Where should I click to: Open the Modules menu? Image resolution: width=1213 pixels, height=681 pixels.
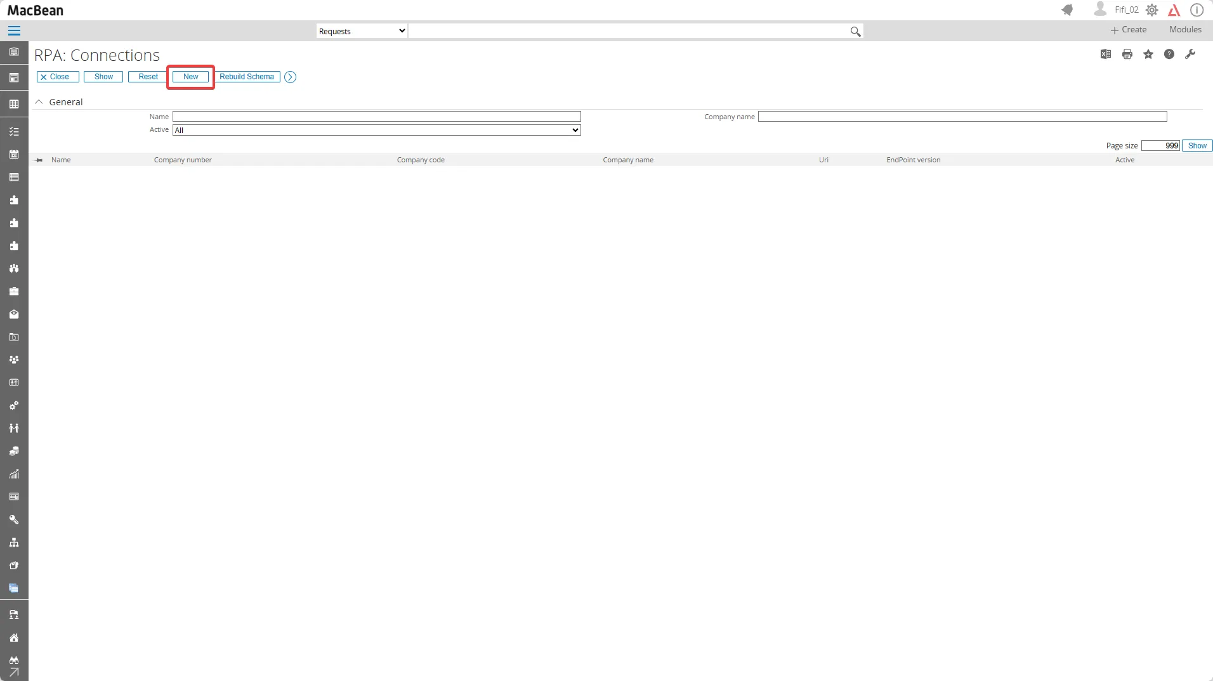pos(1184,29)
